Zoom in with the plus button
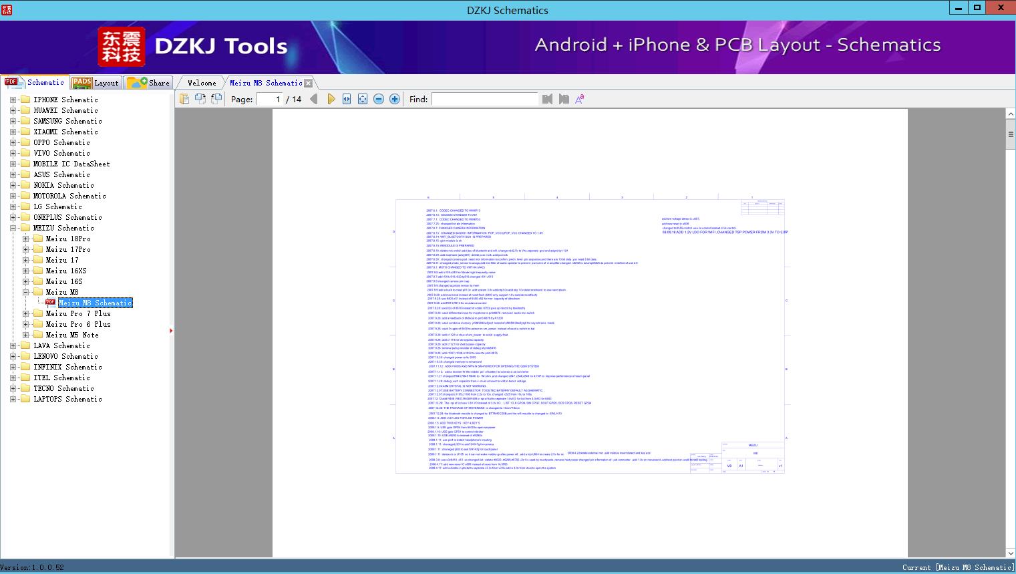1016x574 pixels. click(395, 99)
